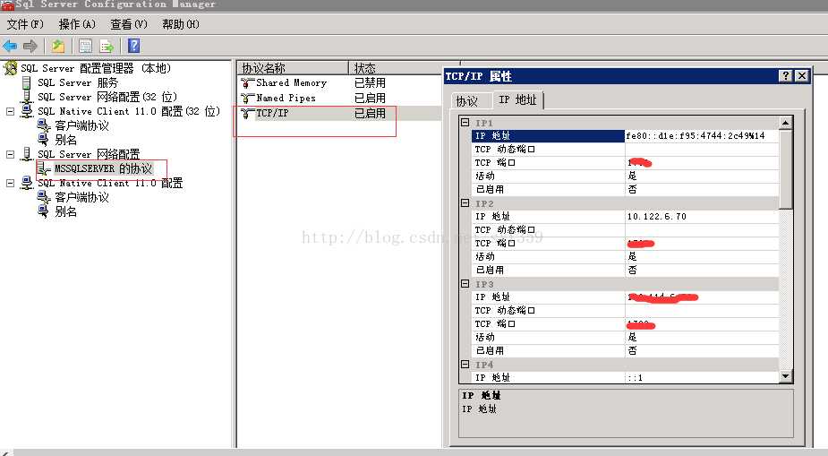
Task: Select SQL Server 网络配置(32 位) tree item
Action: point(107,98)
